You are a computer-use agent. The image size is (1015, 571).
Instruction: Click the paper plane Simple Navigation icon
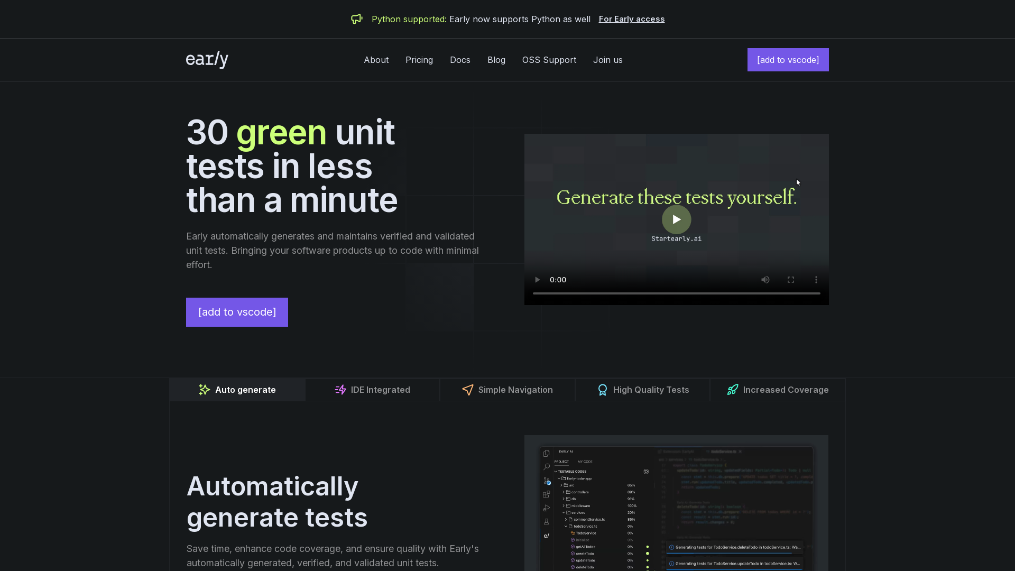468,390
